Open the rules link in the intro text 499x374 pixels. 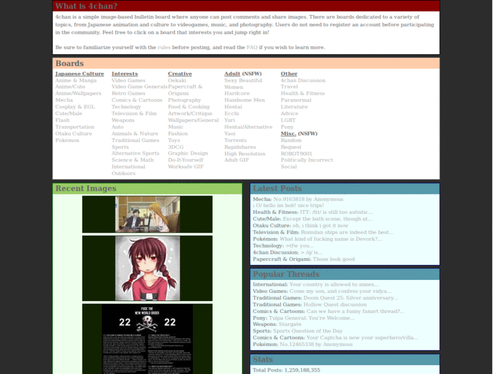click(x=164, y=47)
